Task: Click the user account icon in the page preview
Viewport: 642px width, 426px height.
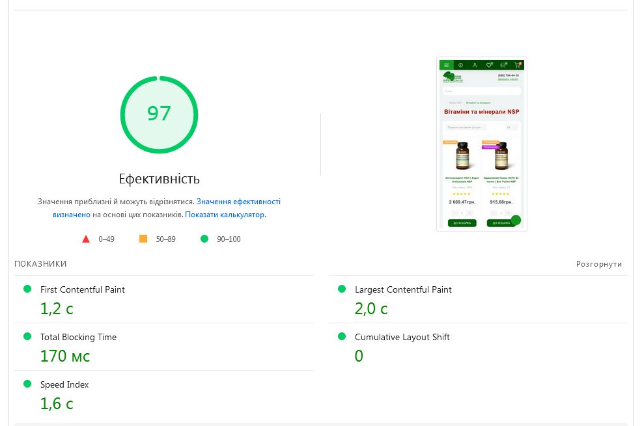Action: point(475,65)
